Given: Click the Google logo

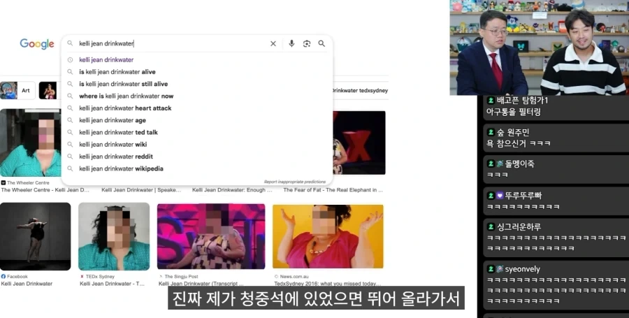Looking at the screenshot, I should pyautogui.click(x=37, y=44).
